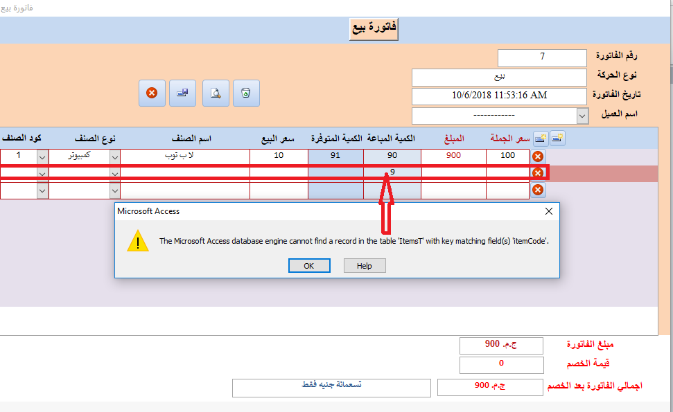This screenshot has height=412, width=673.
Task: Close the Microsoft Access error dialog
Action: 548,211
